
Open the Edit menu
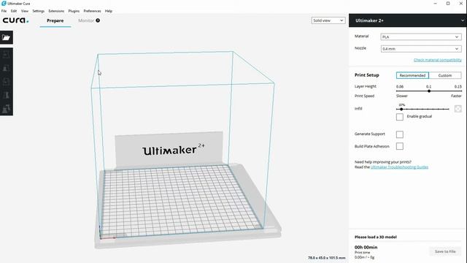click(14, 11)
